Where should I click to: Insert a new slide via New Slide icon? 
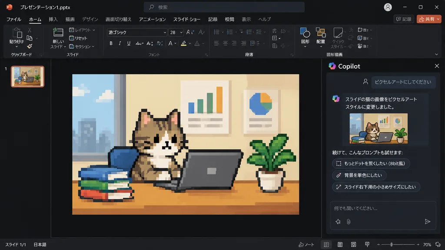[x=58, y=33]
